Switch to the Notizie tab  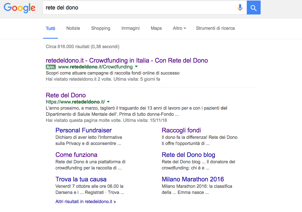click(x=73, y=28)
